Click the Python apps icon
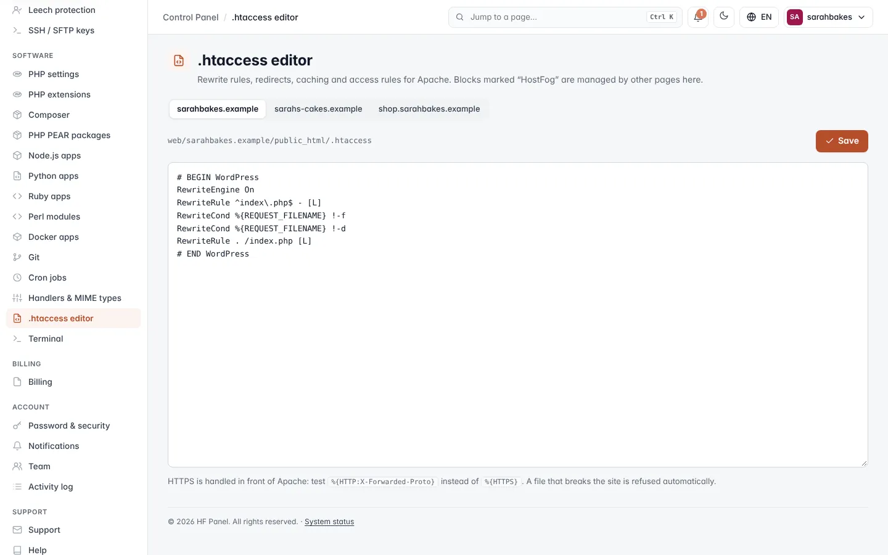Image resolution: width=888 pixels, height=555 pixels. [17, 176]
